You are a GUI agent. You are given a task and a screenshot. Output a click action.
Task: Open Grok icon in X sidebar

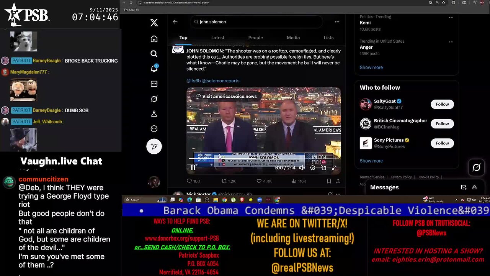point(154,99)
